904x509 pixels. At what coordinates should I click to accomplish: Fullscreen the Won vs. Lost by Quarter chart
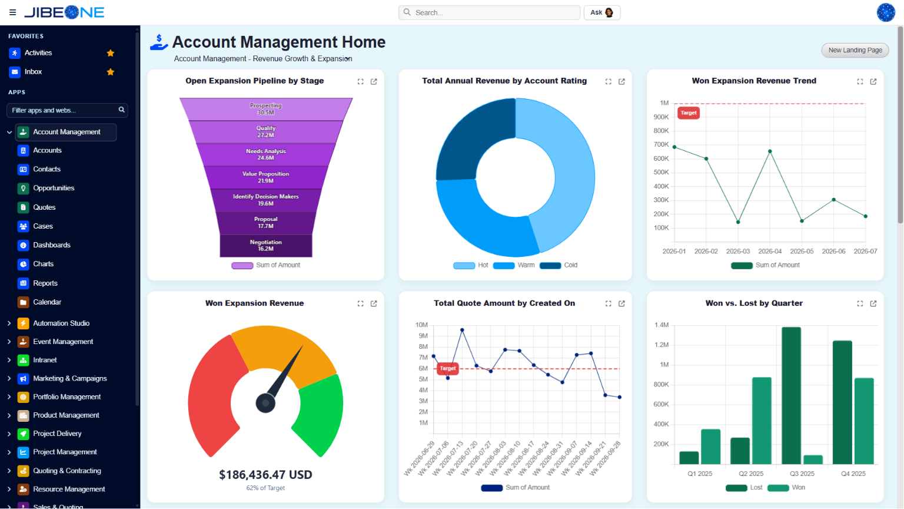860,303
